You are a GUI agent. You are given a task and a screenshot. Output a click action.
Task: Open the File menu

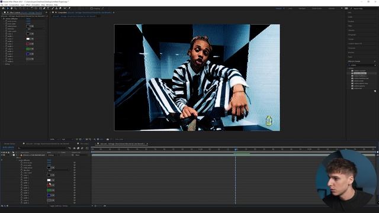(2, 5)
